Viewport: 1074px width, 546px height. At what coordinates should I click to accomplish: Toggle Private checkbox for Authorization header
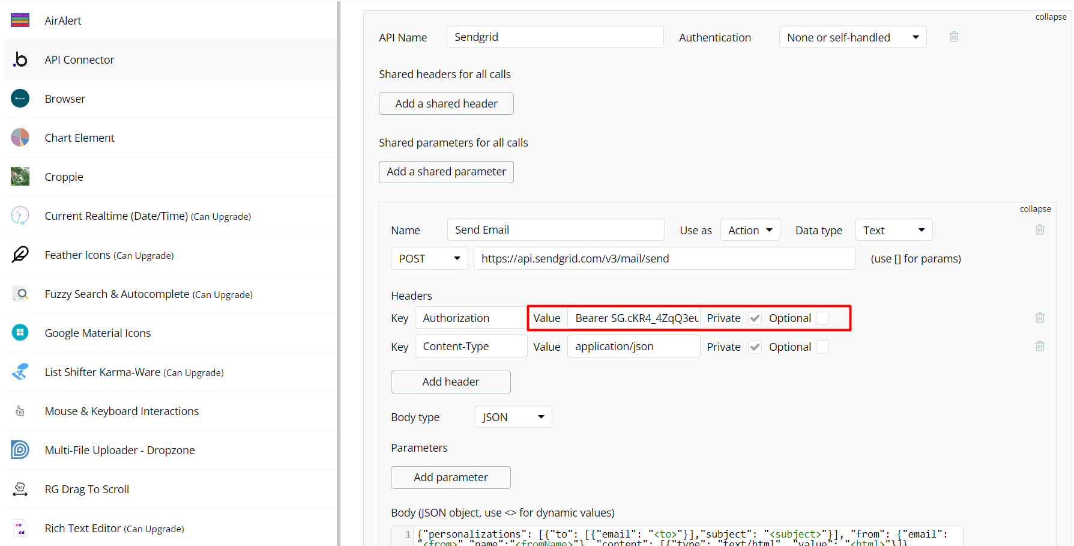tap(755, 318)
